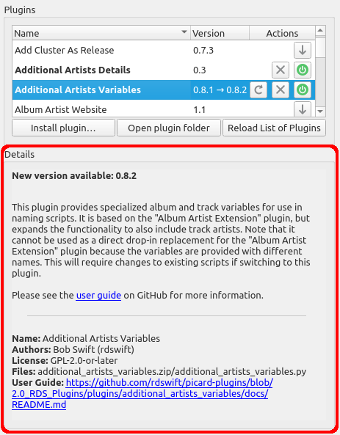Select the Add Cluster As Release row
The image size is (340, 435).
[164, 50]
